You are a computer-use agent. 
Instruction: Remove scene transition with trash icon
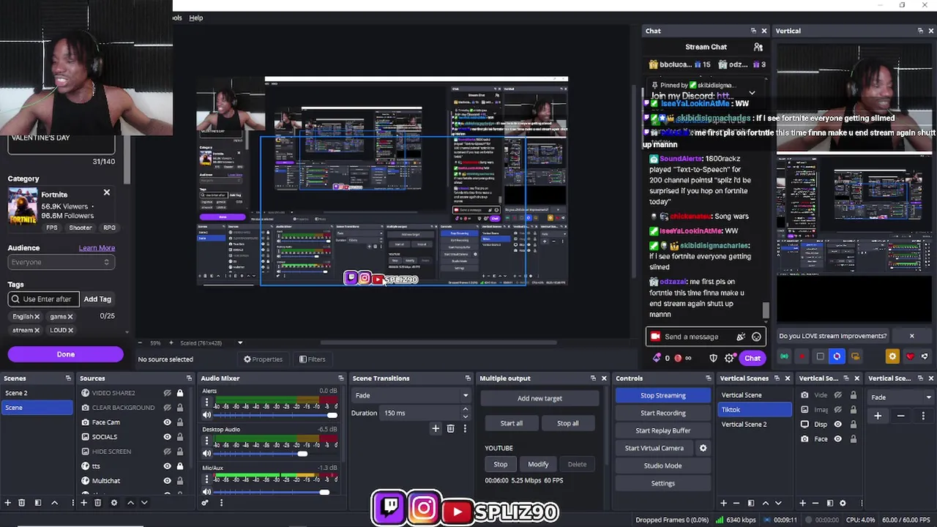451,429
